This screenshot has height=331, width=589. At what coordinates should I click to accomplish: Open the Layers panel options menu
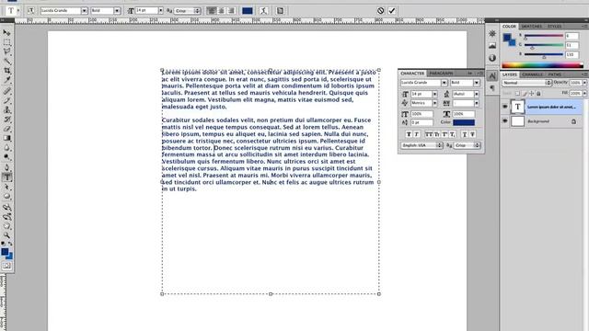tap(584, 74)
